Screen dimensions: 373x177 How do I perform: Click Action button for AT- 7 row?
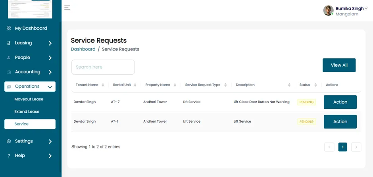pos(340,102)
